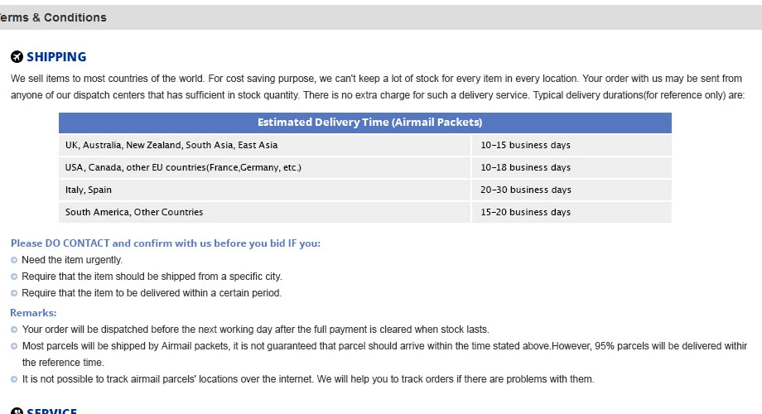Image resolution: width=762 pixels, height=414 pixels.
Task: Click the 'Remarks:' heading
Action: (x=33, y=312)
